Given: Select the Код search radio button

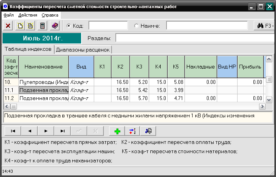Looking at the screenshot, I should [x=69, y=26].
